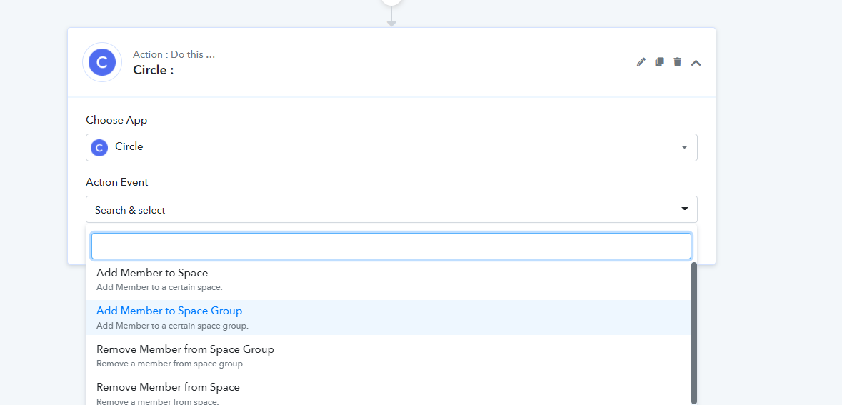Click 'Add Member to a certain space.' description
This screenshot has height=405, width=842.
pos(159,287)
